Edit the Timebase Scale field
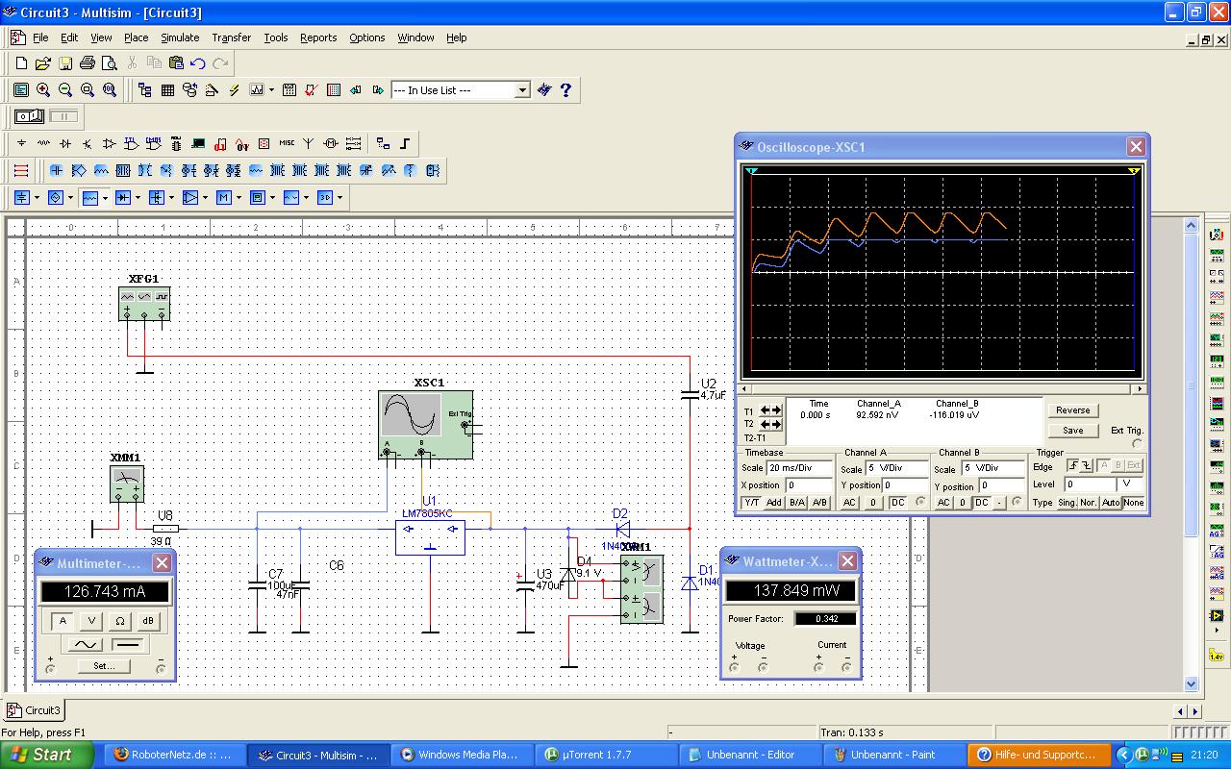The width and height of the screenshot is (1231, 769). [799, 468]
